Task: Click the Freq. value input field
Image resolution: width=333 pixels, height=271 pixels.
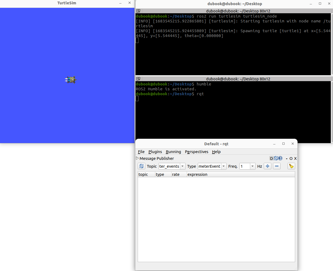Action: point(245,166)
